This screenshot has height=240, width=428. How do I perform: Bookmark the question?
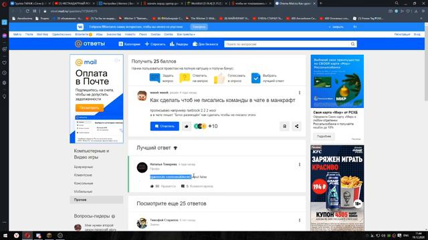284,126
